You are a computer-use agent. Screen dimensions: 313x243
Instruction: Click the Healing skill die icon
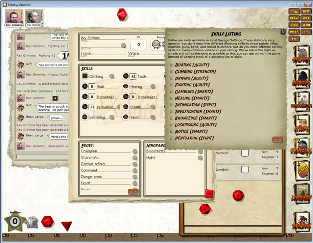point(126,86)
